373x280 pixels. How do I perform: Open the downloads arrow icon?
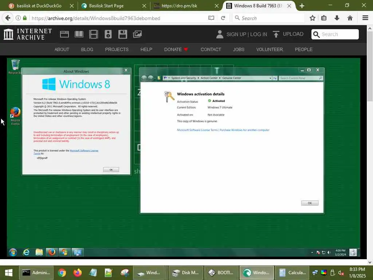click(337, 18)
